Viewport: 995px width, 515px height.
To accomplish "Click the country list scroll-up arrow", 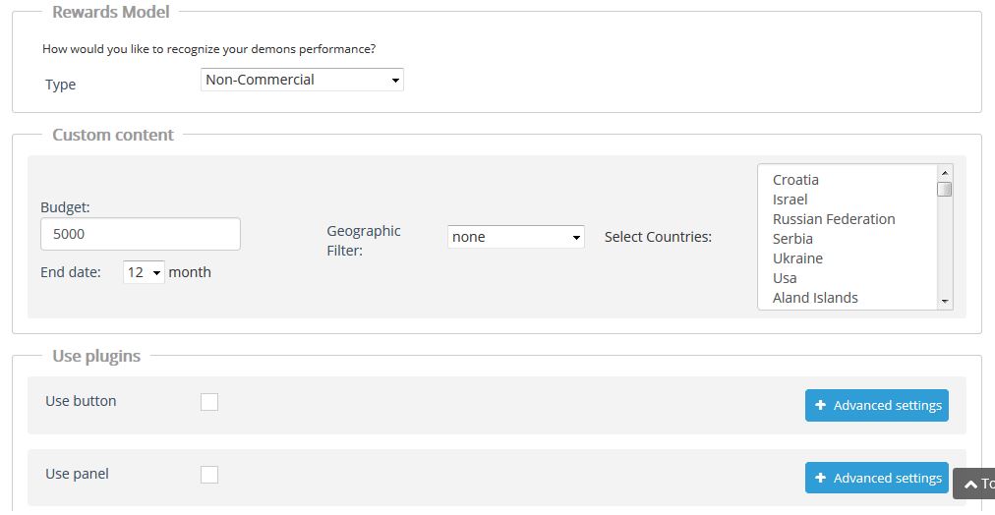I will (945, 173).
